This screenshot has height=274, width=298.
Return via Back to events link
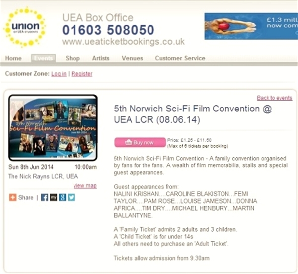[275, 98]
